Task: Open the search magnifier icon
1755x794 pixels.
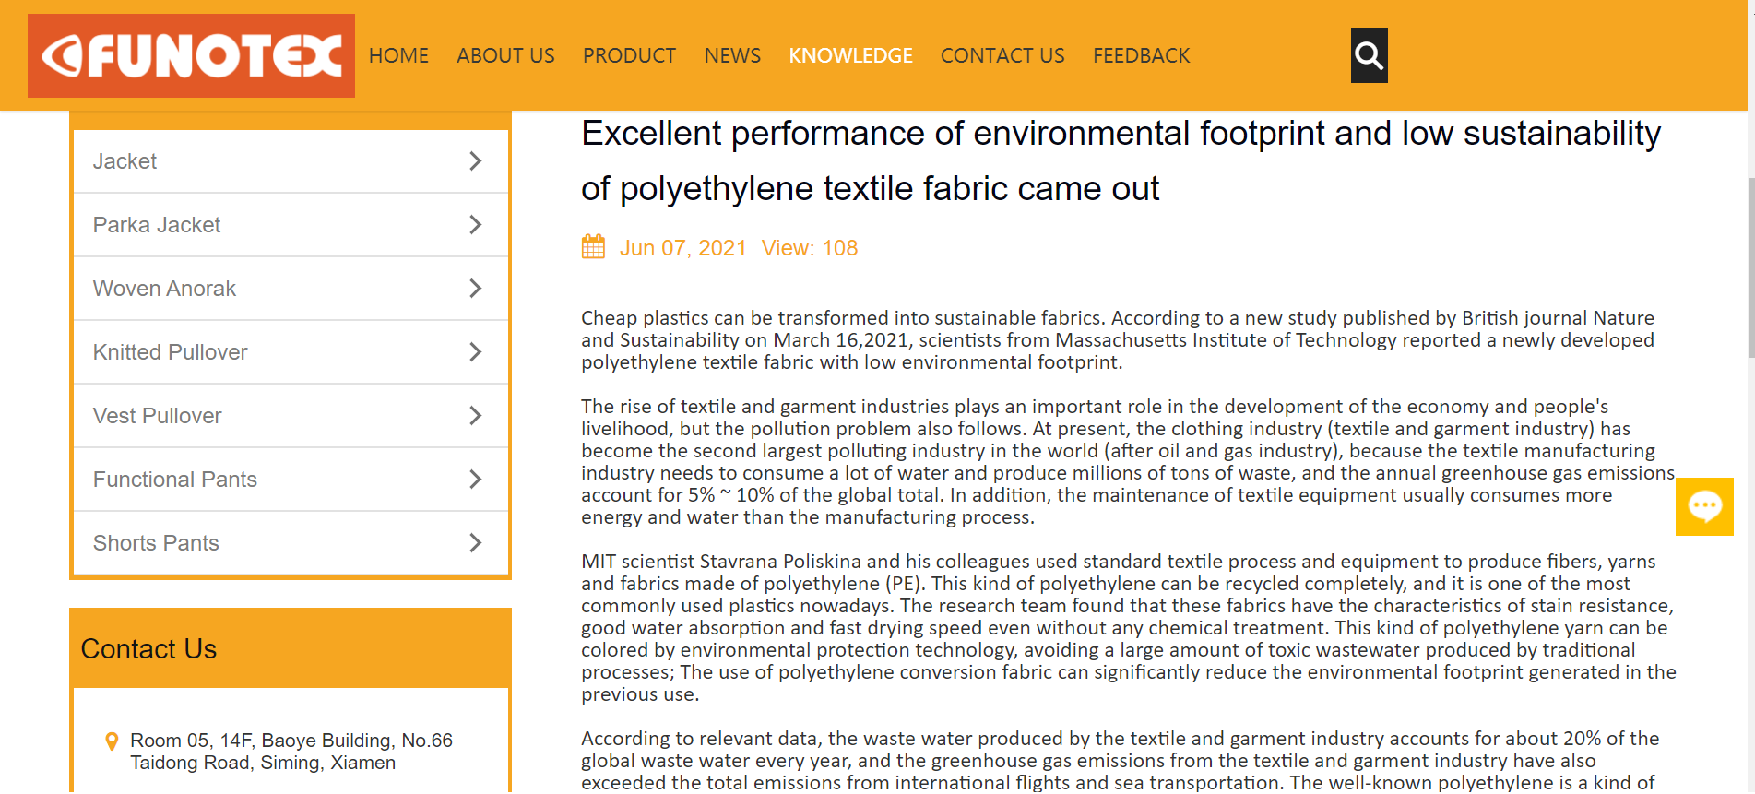Action: pos(1369,55)
